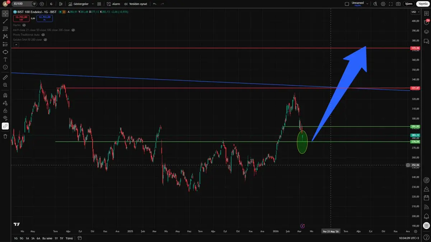
Task: Select the Tümü time range
Action: click(x=69, y=238)
